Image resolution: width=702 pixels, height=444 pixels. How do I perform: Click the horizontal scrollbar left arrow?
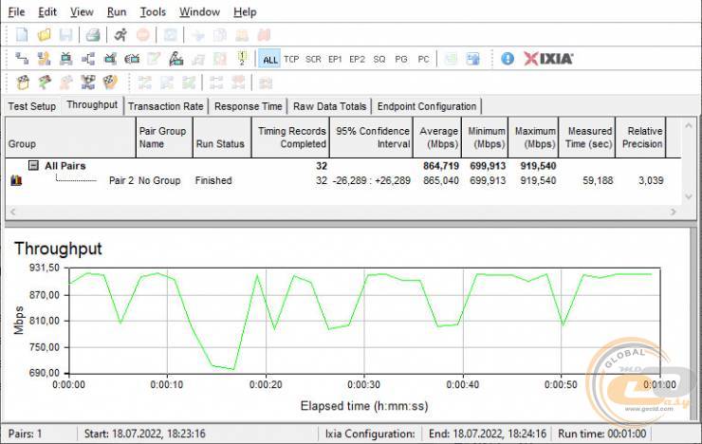click(x=13, y=212)
